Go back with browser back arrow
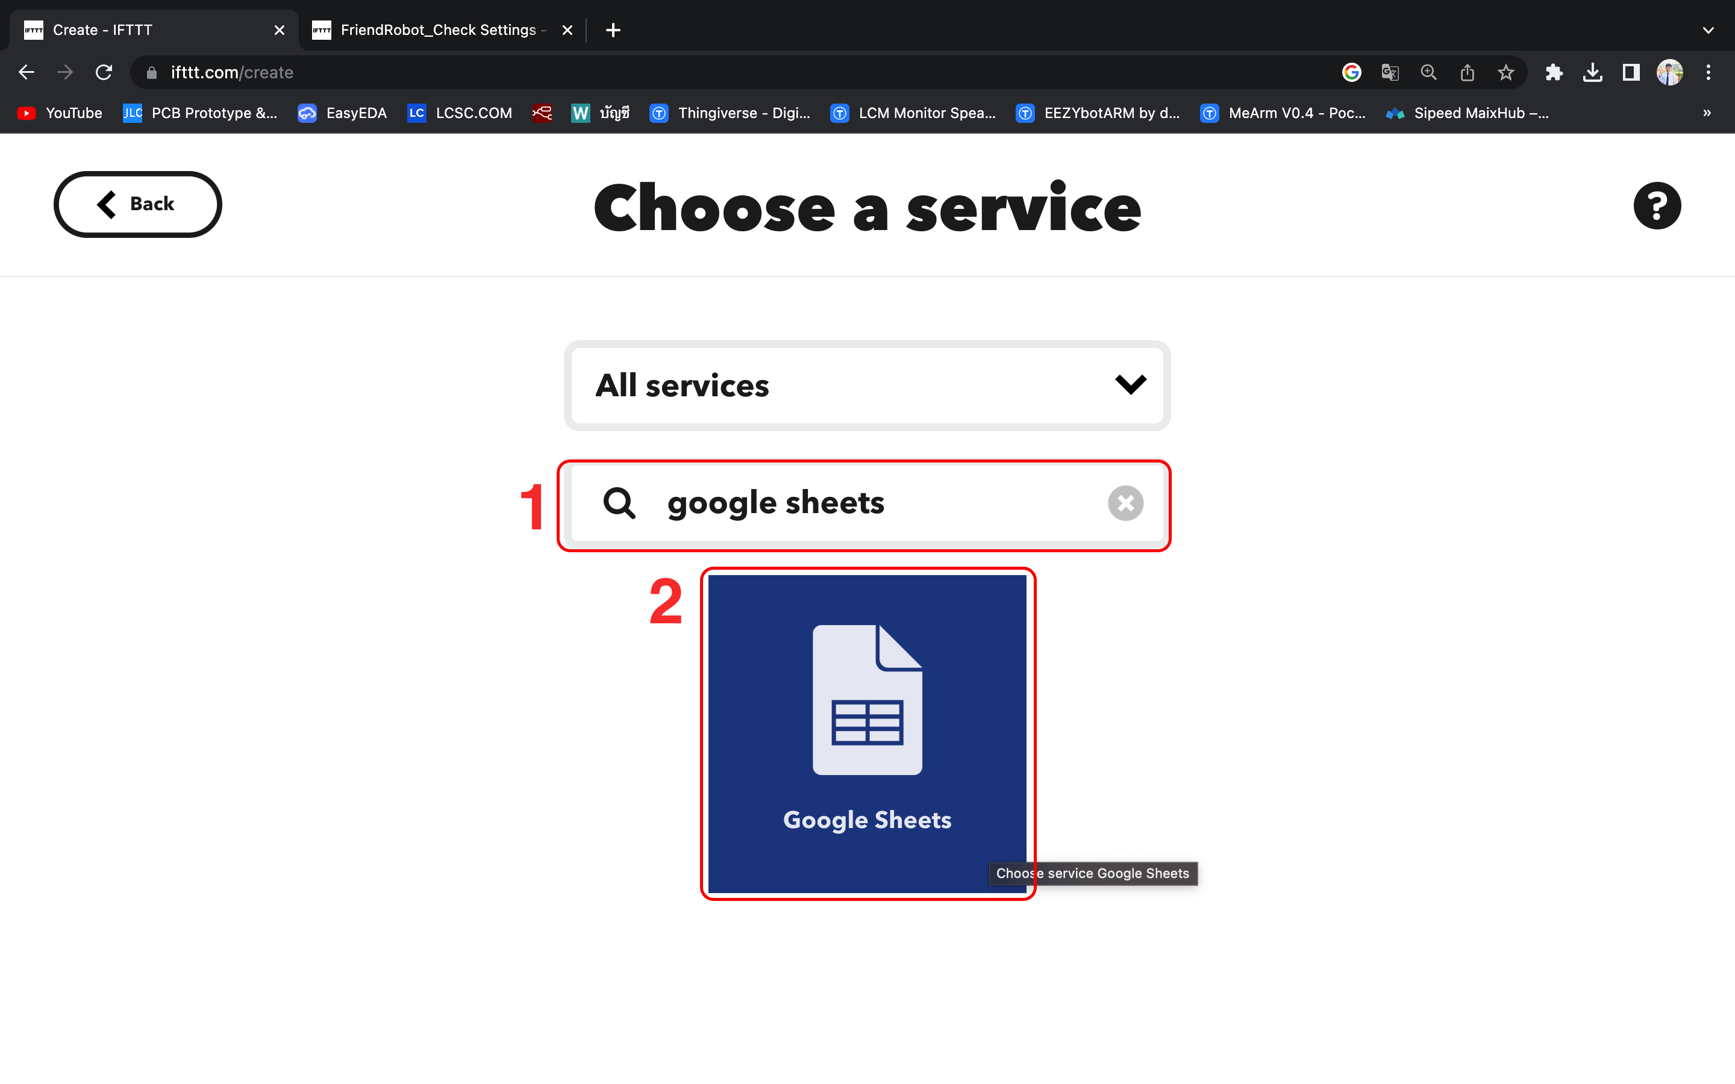This screenshot has width=1735, height=1084. (27, 72)
